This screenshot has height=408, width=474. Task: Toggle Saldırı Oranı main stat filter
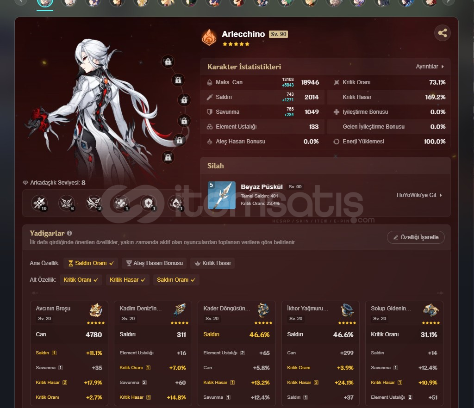(91, 263)
